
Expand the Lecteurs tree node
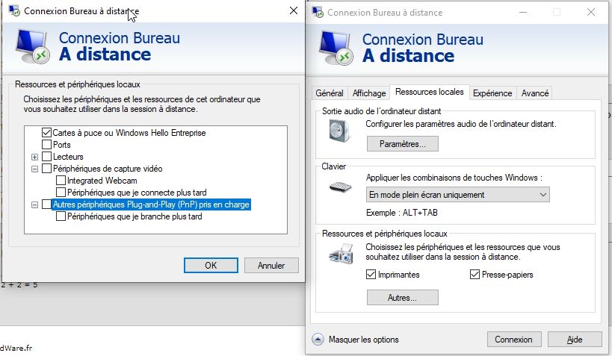tap(34, 157)
